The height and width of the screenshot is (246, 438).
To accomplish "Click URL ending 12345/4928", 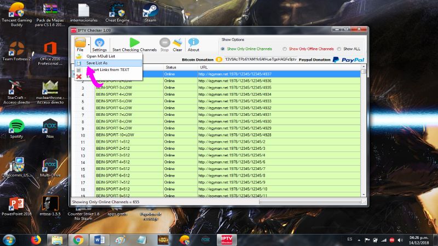I will 235,134.
